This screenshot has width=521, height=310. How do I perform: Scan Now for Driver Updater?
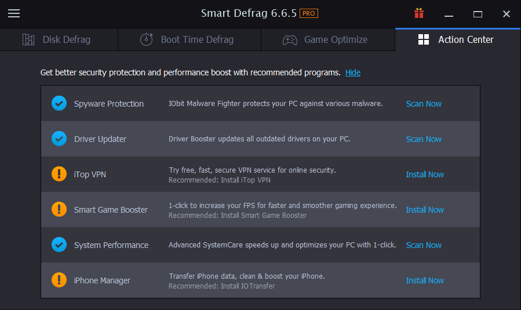424,139
